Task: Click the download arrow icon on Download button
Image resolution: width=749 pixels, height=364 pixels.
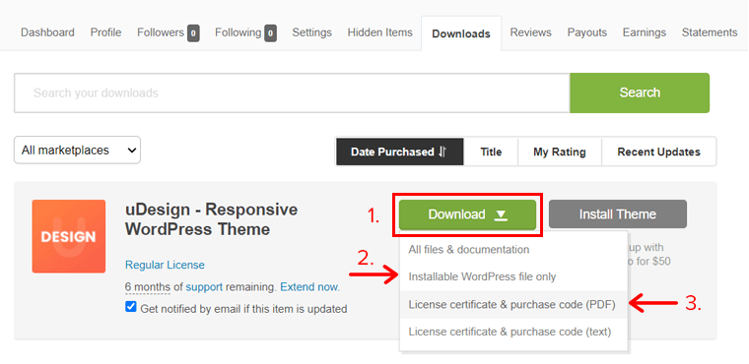Action: coord(501,215)
